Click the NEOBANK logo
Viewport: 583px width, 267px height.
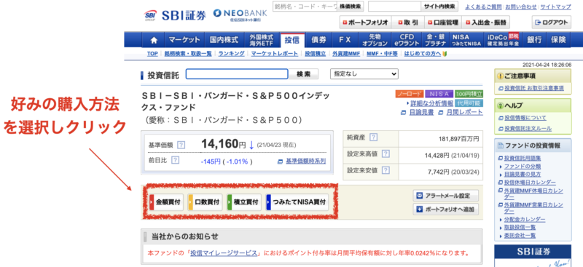tap(240, 15)
